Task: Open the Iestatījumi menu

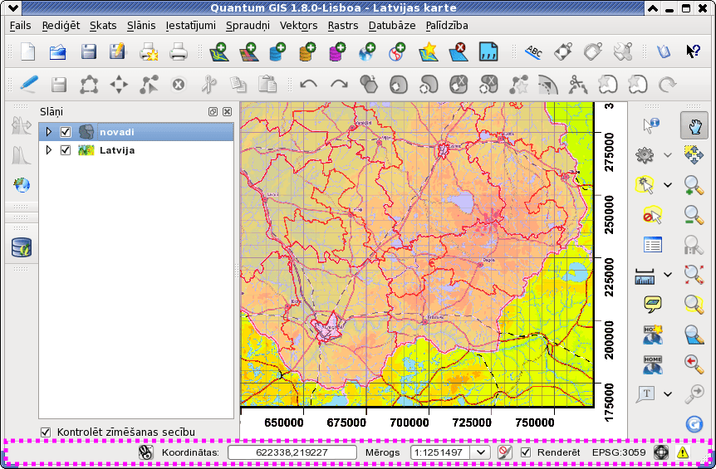Action: 190,26
